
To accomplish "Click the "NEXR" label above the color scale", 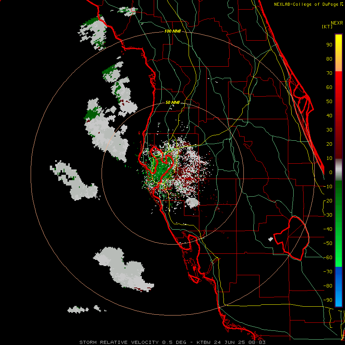I will [337, 23].
